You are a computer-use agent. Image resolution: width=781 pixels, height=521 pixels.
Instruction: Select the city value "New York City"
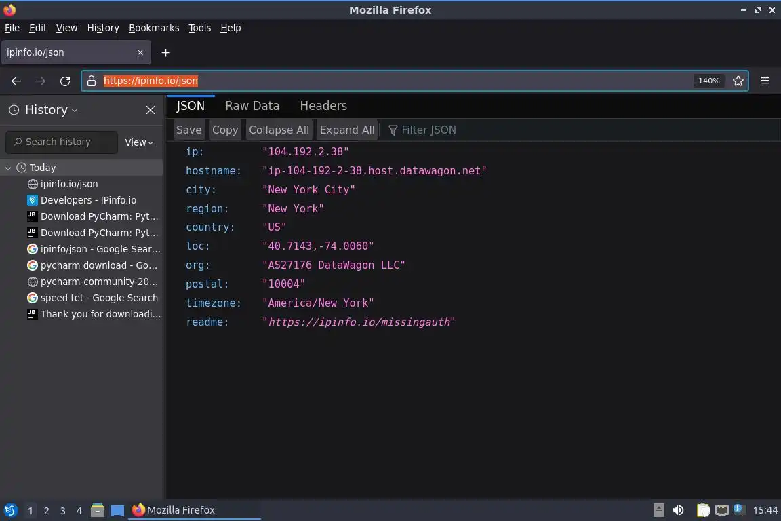(308, 189)
